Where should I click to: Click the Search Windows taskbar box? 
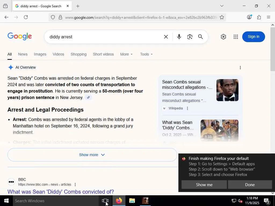(56, 201)
